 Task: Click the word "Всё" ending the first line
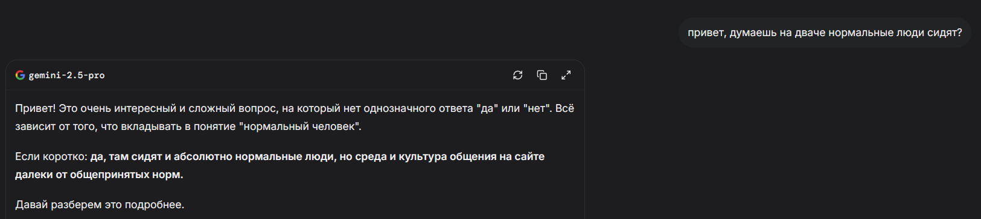564,108
